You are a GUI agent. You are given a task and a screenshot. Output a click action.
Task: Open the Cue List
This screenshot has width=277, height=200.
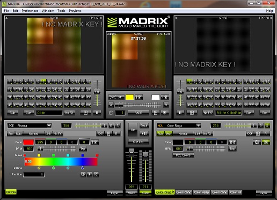click(x=138, y=142)
